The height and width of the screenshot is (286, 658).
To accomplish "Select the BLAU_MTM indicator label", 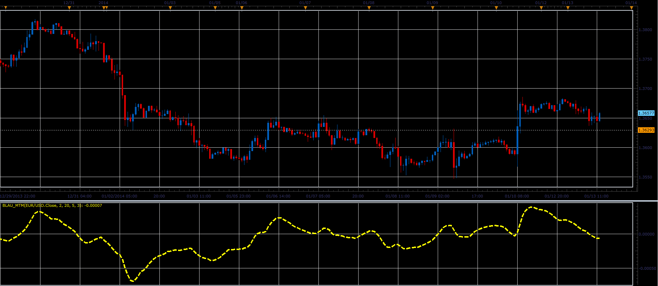I will (52, 205).
